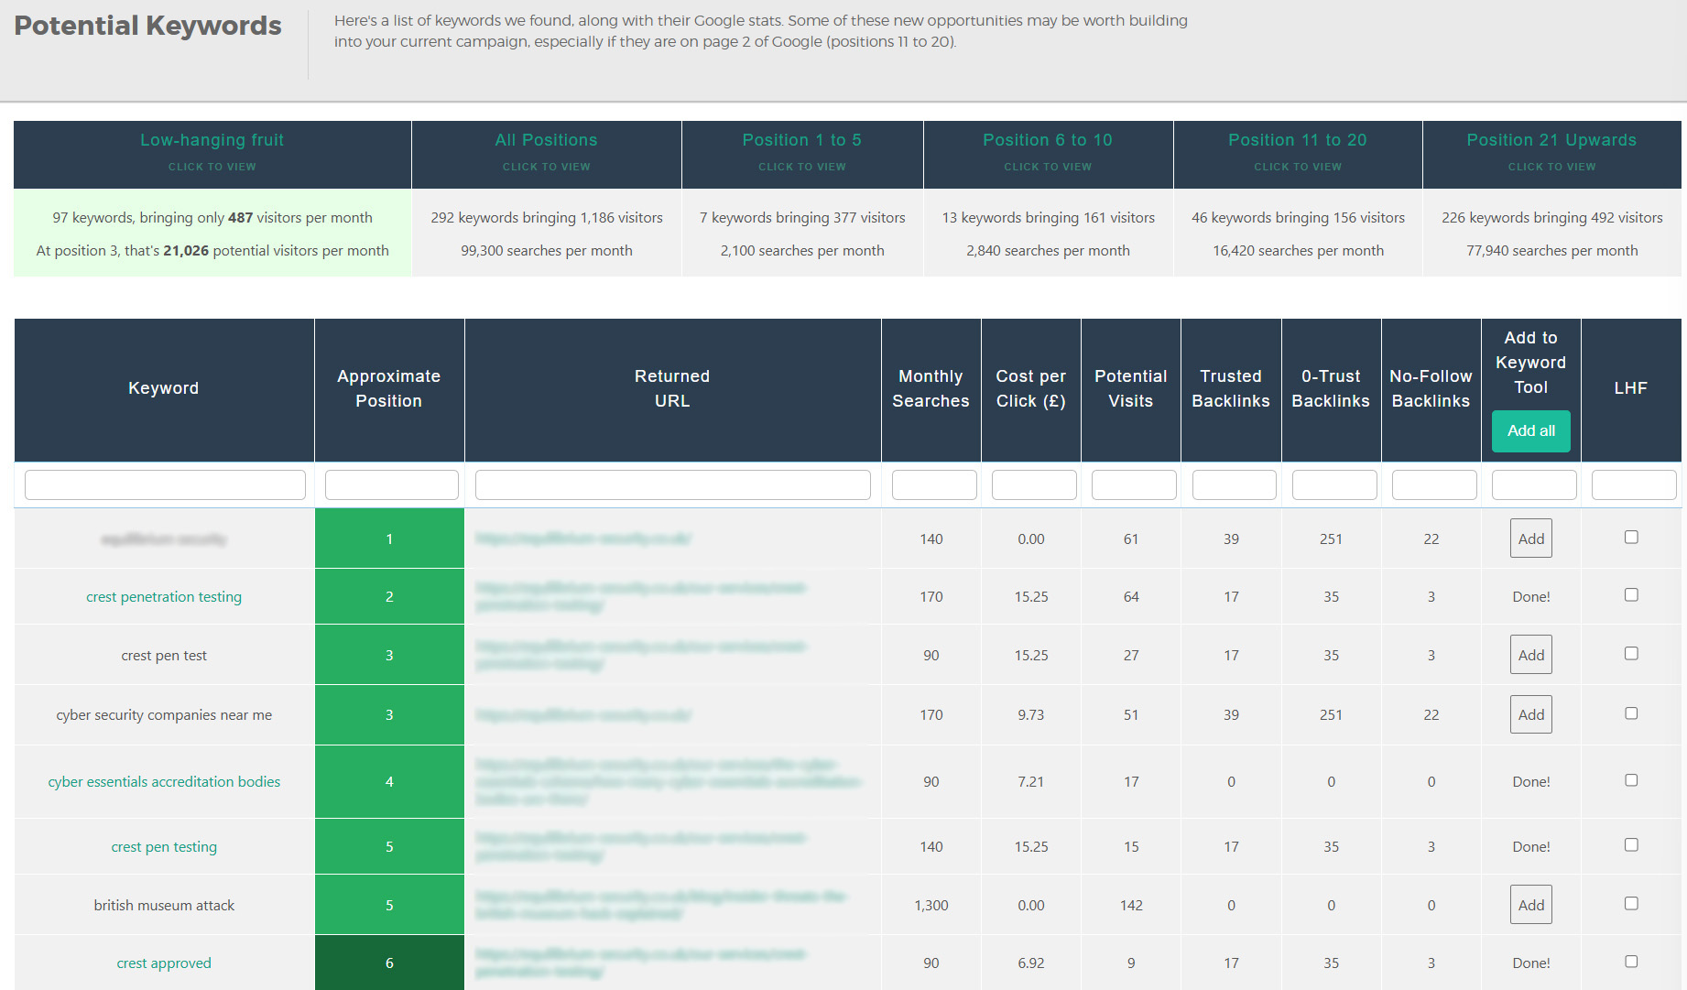Click the 'crest pen testing' keyword link

164,847
